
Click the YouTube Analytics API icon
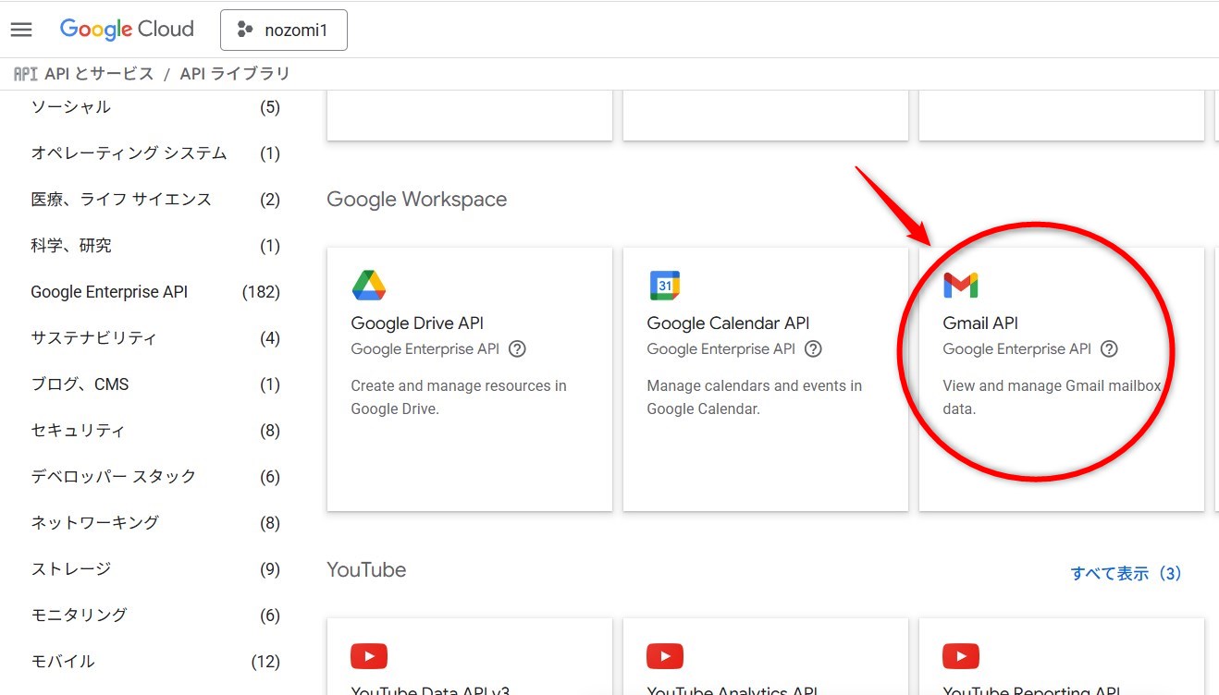coord(664,656)
